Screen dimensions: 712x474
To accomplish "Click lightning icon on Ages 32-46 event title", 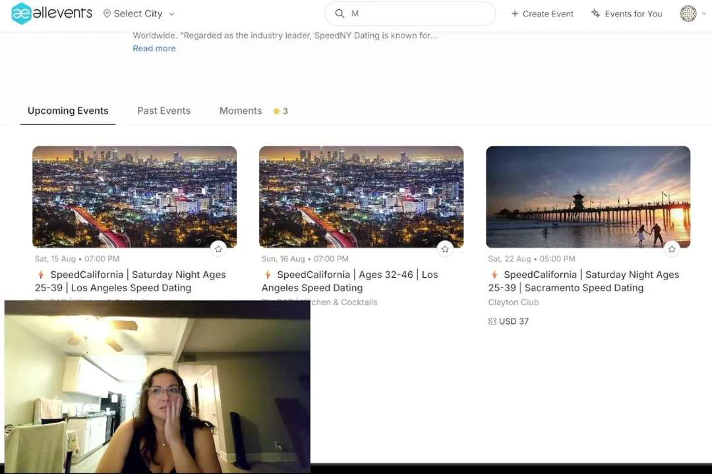I will [x=268, y=275].
